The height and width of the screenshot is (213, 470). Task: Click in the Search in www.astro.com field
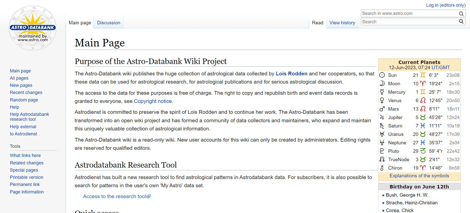tap(409, 14)
